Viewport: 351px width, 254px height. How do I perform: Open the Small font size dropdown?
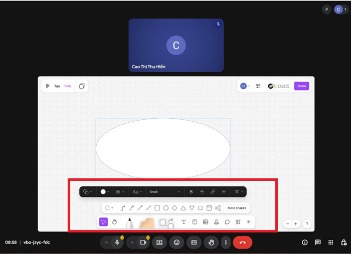tap(164, 191)
